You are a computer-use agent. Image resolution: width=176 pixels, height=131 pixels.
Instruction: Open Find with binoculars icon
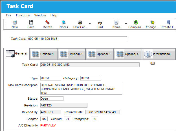100,23
